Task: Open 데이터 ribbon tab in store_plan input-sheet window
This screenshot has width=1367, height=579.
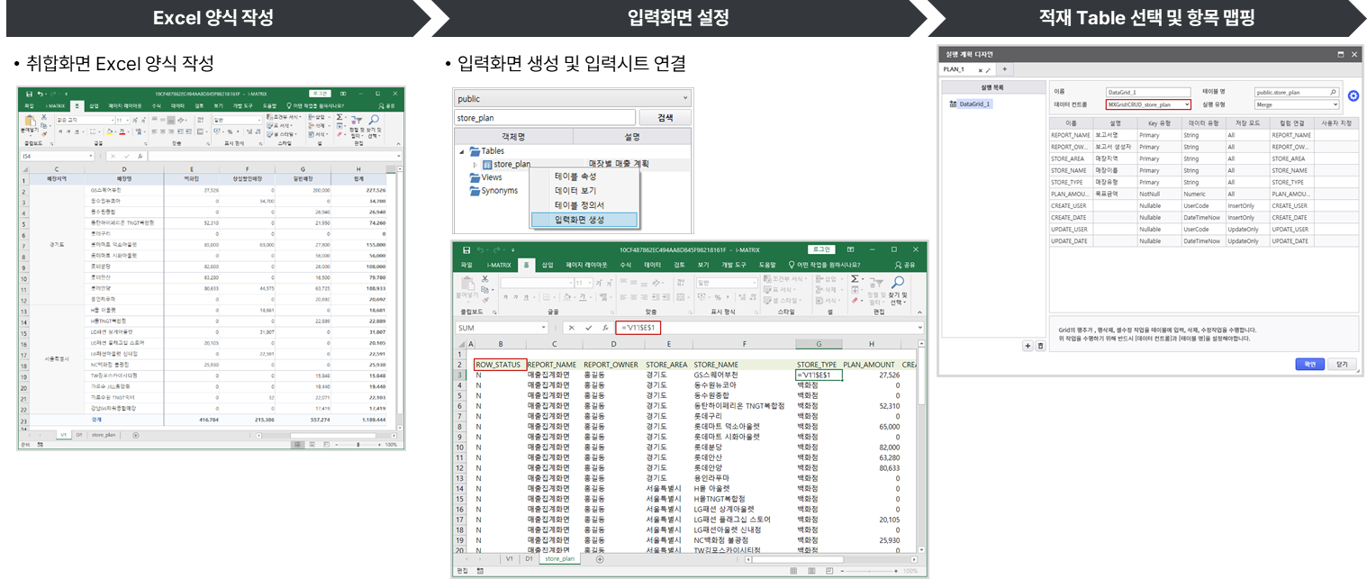Action: click(x=653, y=265)
